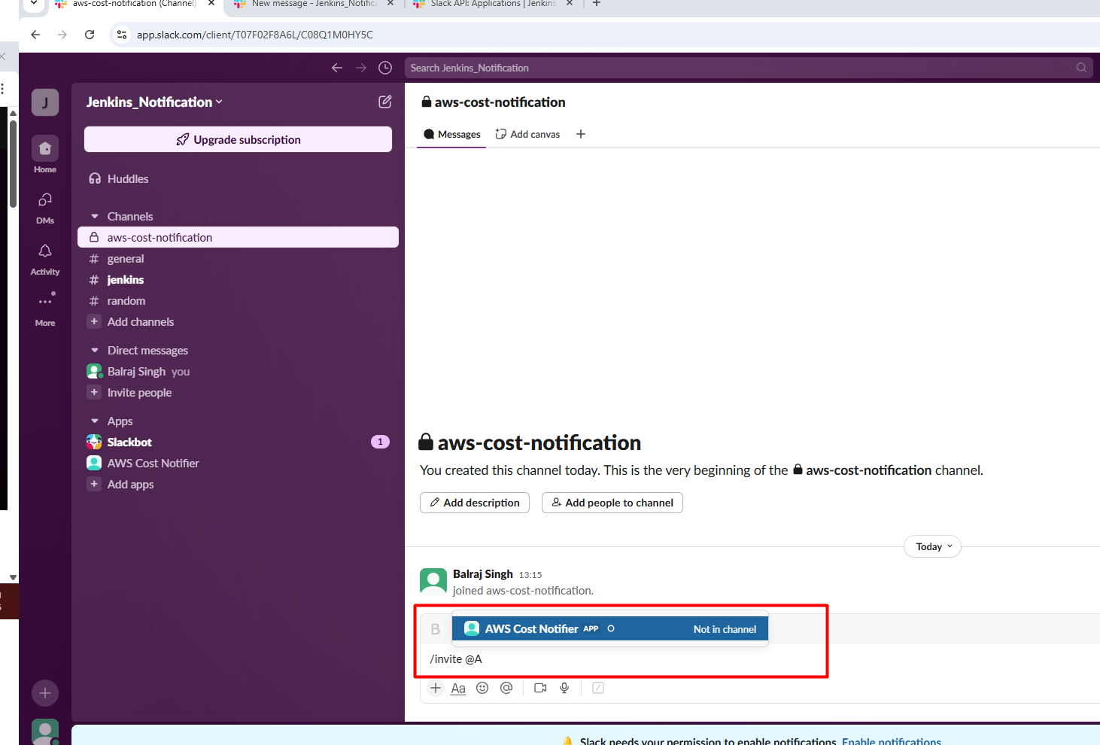
Task: Click the Jenkins workspace J avatar
Action: tap(45, 102)
